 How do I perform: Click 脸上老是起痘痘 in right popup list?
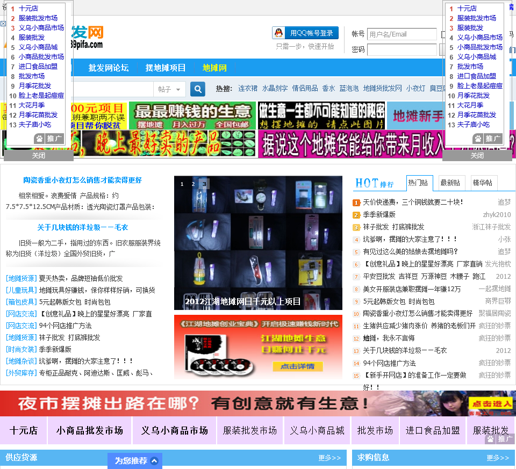tap(480, 86)
